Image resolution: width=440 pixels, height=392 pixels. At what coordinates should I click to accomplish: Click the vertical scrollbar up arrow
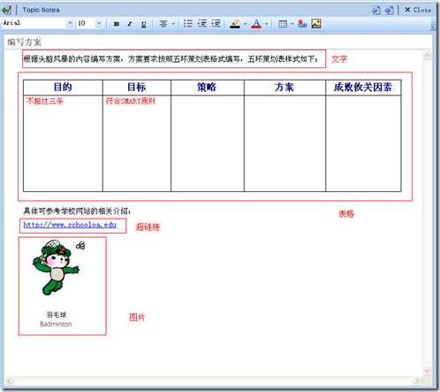(x=427, y=55)
